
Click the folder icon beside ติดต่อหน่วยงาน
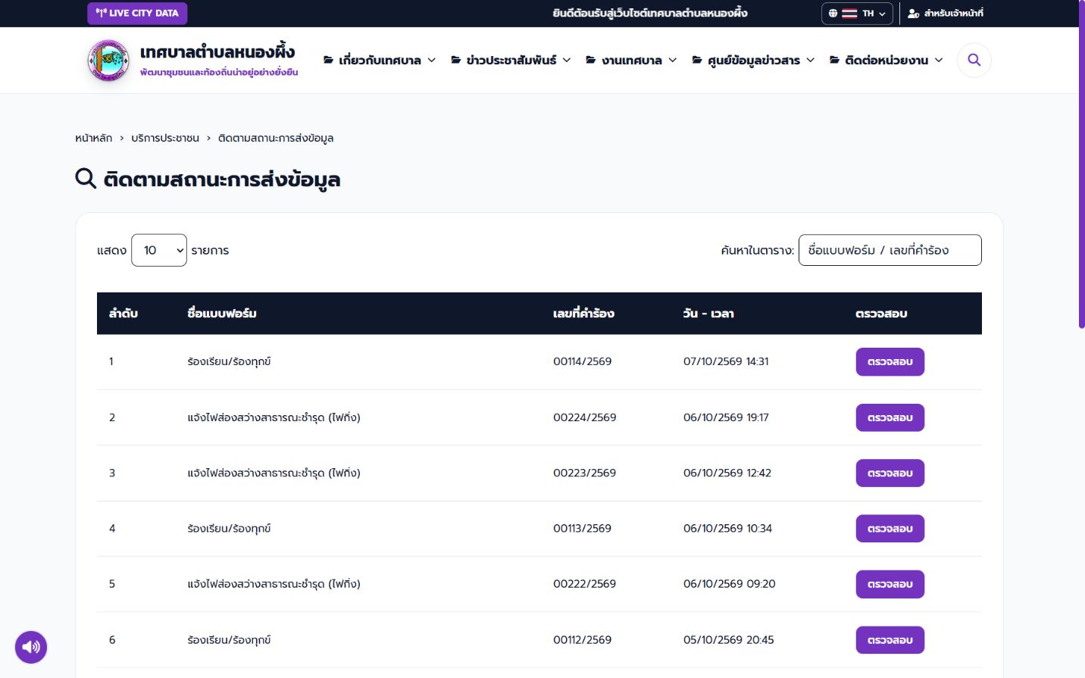pyautogui.click(x=834, y=60)
